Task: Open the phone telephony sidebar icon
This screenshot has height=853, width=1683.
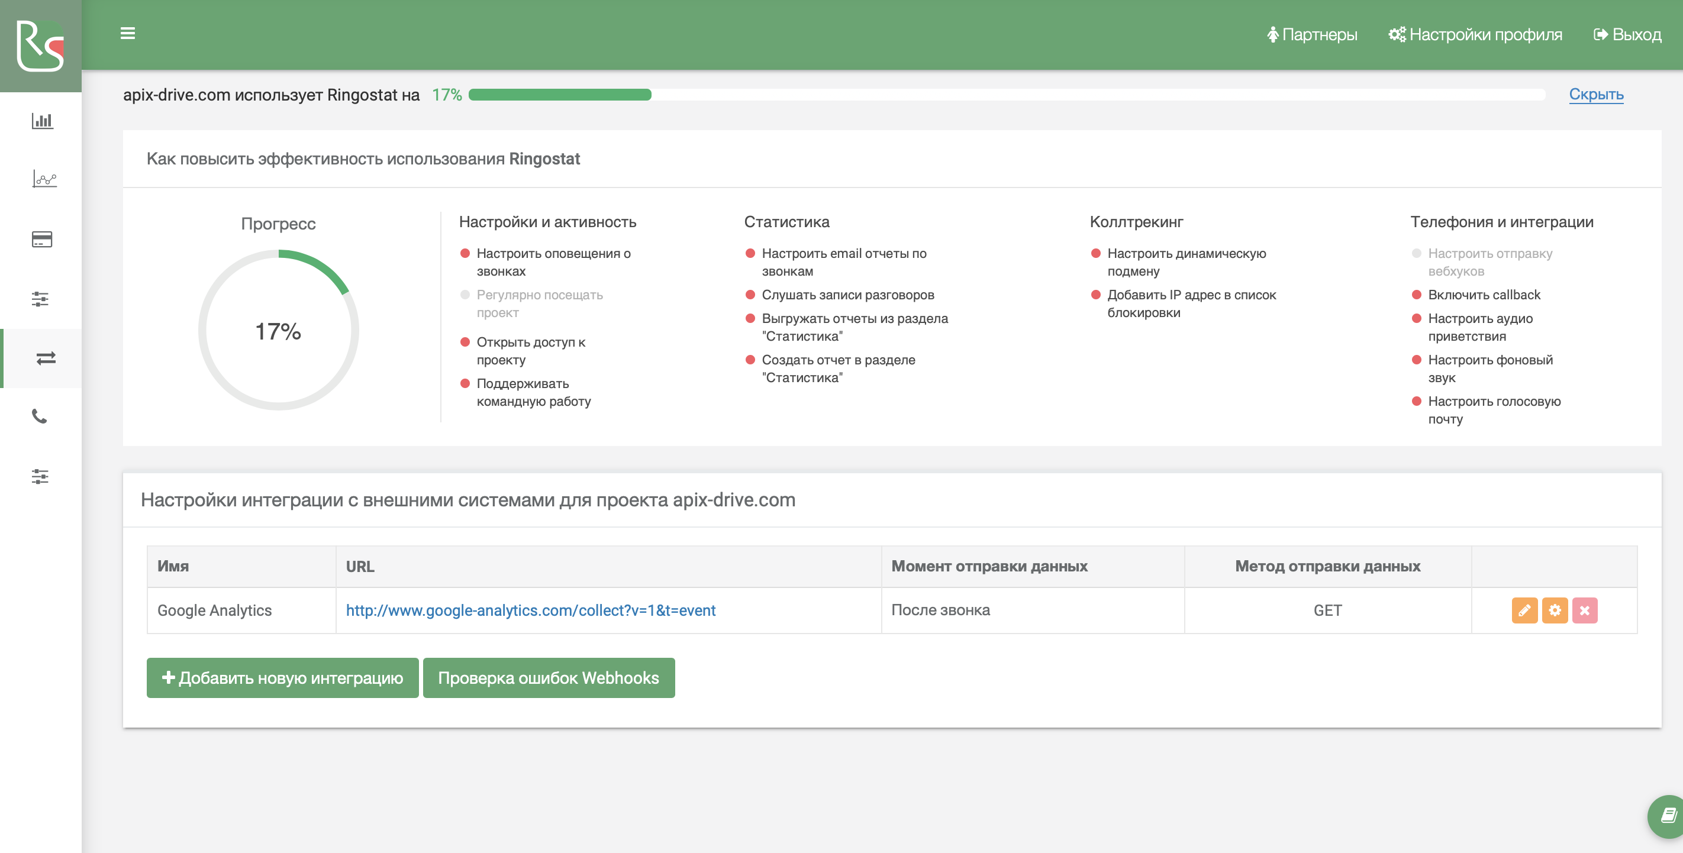Action: [39, 416]
